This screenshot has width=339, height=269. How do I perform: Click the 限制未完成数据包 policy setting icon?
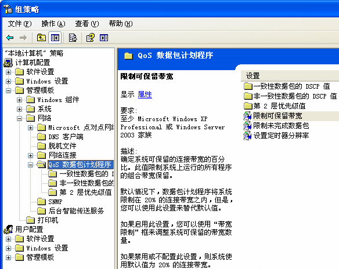pyautogui.click(x=247, y=126)
